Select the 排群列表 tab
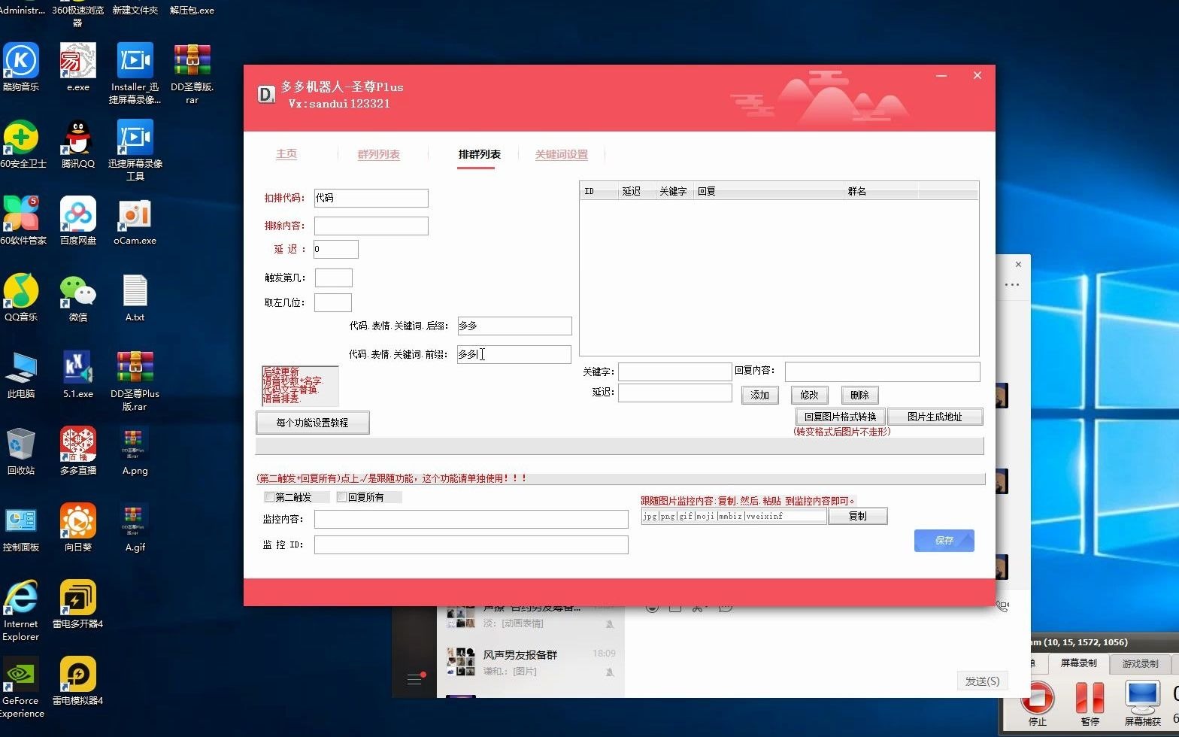 (479, 154)
